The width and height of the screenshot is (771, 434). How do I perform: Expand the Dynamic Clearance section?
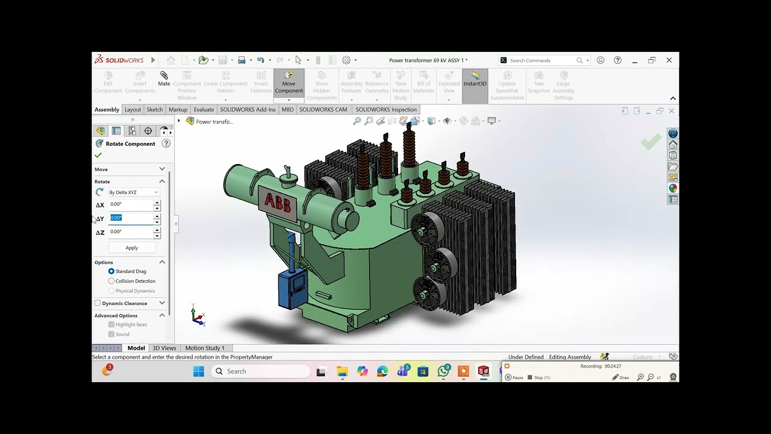tap(162, 303)
